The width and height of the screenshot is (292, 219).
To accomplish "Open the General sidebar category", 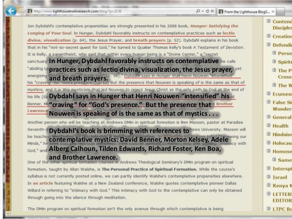I will [x=282, y=118].
